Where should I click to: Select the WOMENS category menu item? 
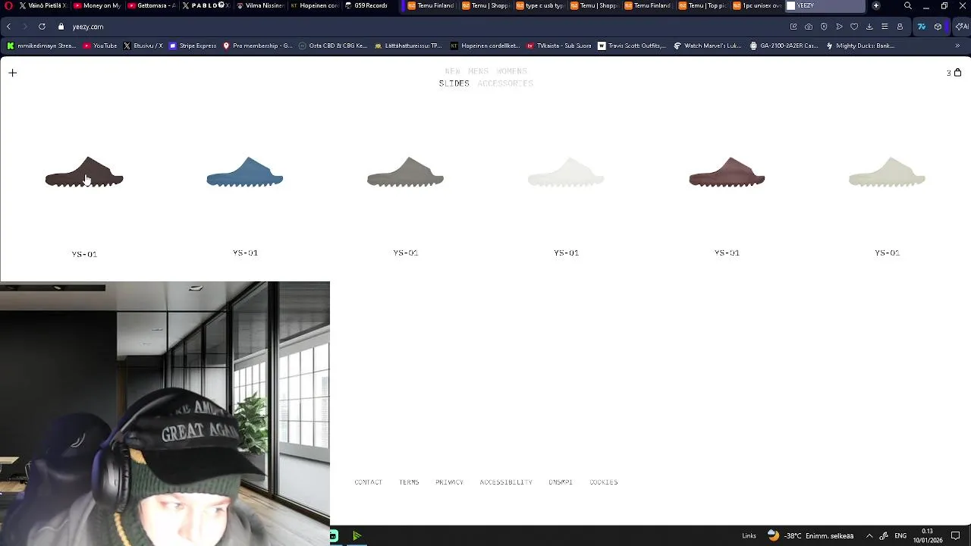(511, 71)
